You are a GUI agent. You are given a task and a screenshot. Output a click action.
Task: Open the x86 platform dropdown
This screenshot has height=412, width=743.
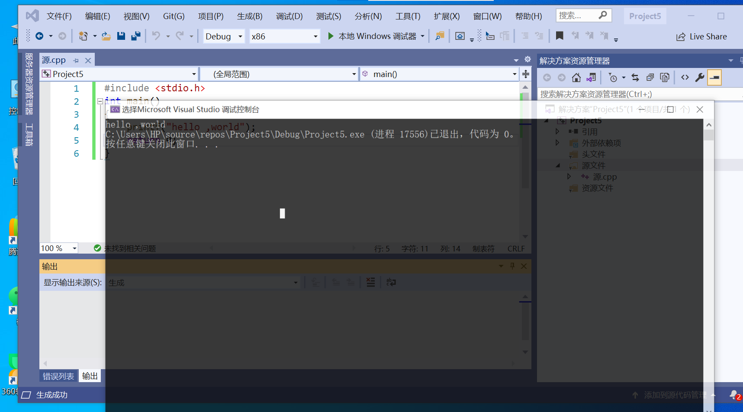[315, 36]
